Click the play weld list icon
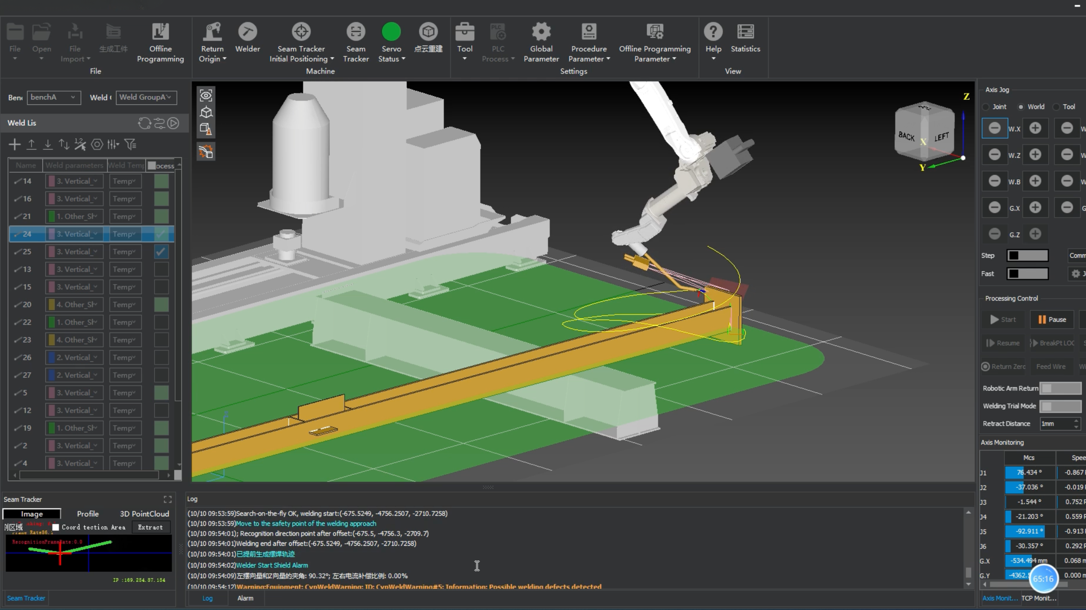1086x610 pixels. pos(173,123)
